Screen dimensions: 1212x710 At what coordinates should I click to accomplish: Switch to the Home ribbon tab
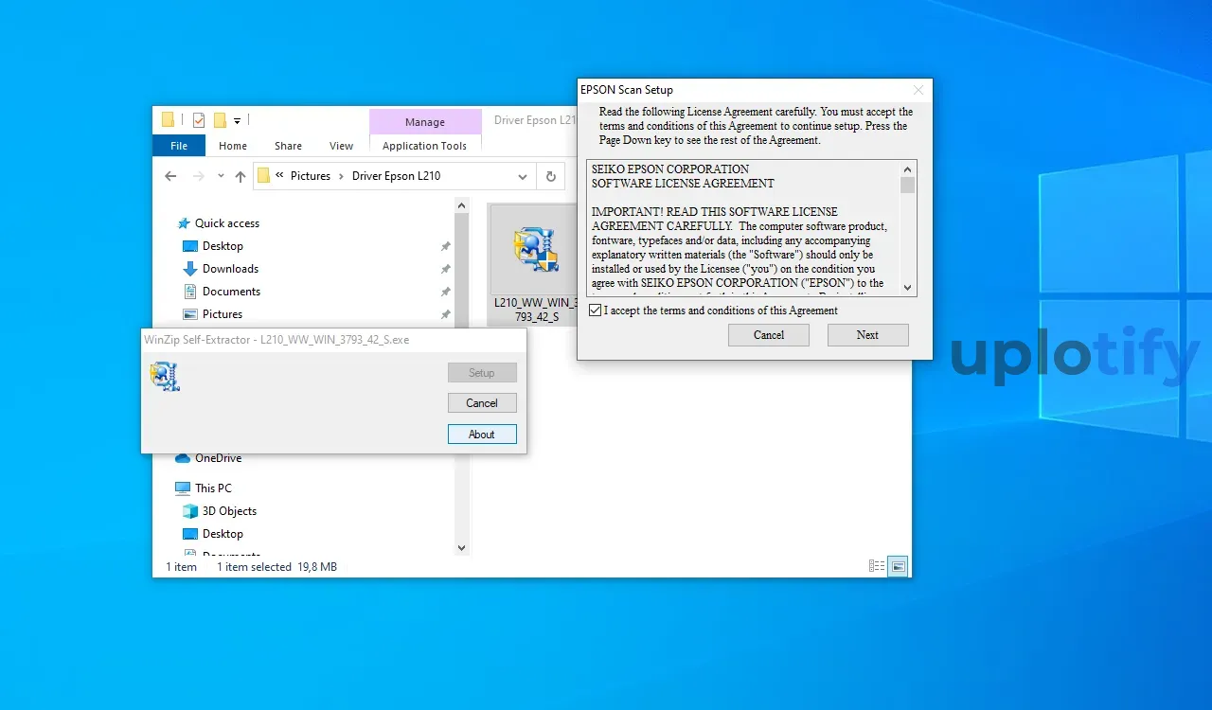233,146
